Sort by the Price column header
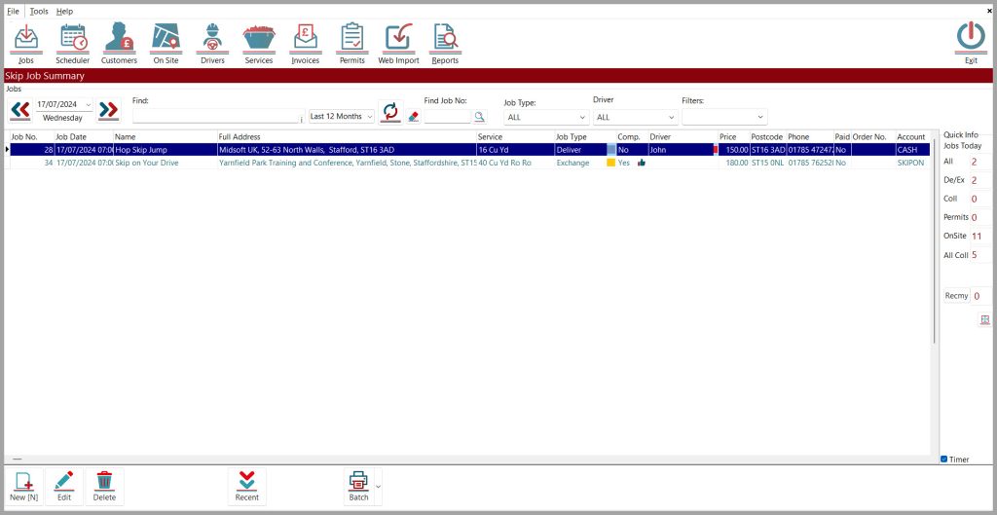The image size is (997, 515). 734,136
